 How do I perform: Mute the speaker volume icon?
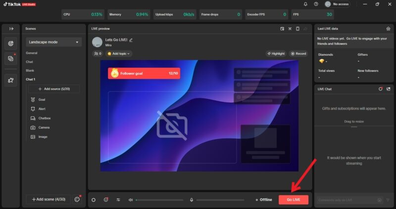(131, 200)
